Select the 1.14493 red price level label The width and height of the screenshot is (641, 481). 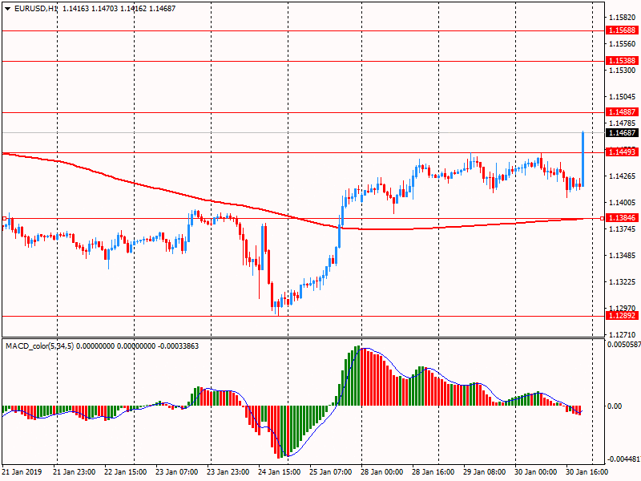[x=623, y=152]
